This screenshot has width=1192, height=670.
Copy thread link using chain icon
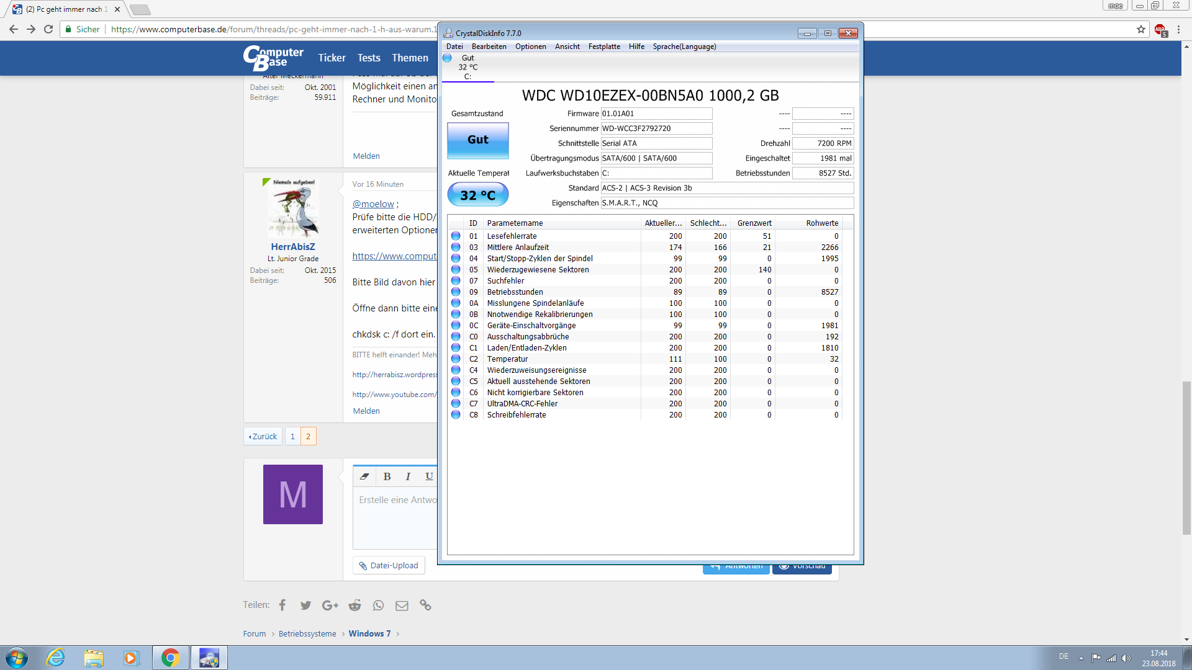pyautogui.click(x=425, y=605)
